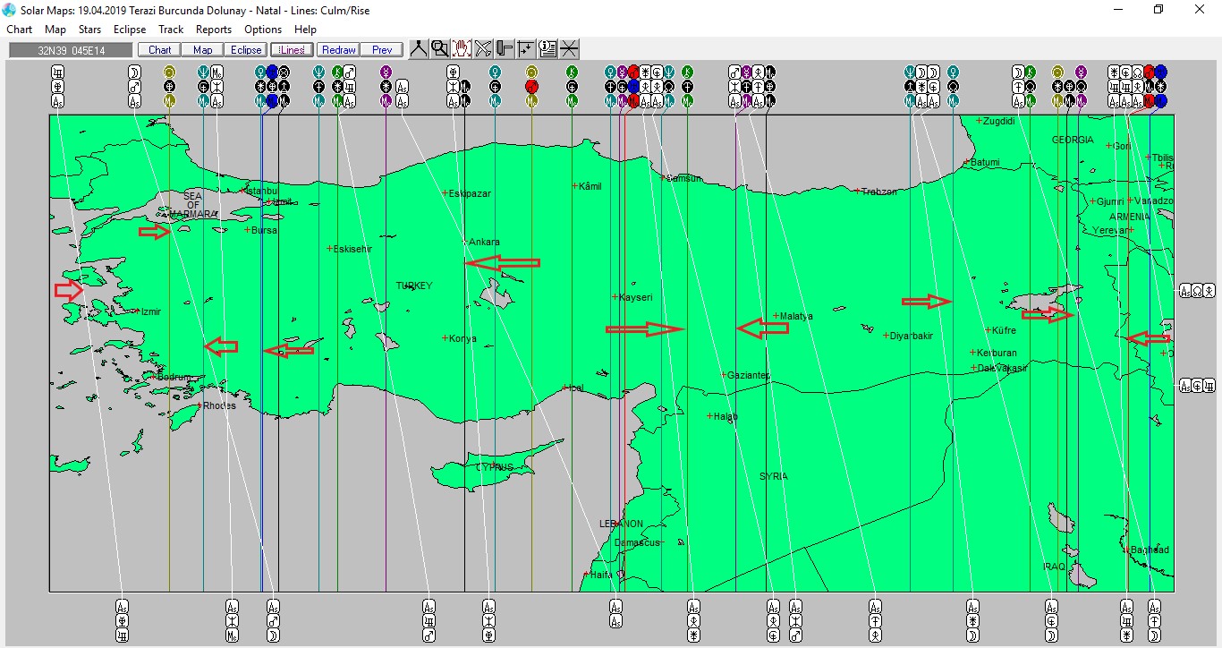Open the Reports menu
The height and width of the screenshot is (648, 1222).
coord(214,30)
